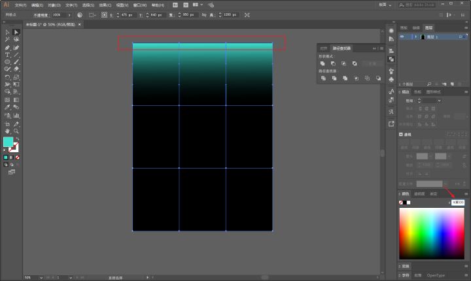This screenshot has height=281, width=471.
Task: Switch to the 渐变 (Gradient) tab
Action: [433, 194]
